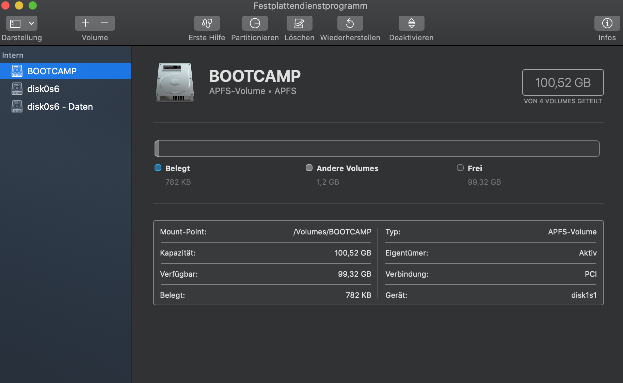
Task: Expand the Darstellung dropdown chevron
Action: tap(31, 23)
